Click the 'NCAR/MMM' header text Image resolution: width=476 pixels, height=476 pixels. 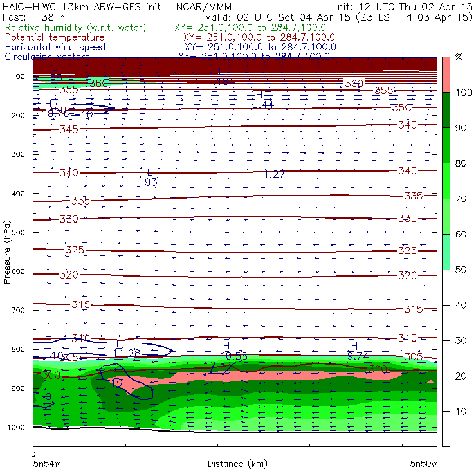click(x=204, y=6)
